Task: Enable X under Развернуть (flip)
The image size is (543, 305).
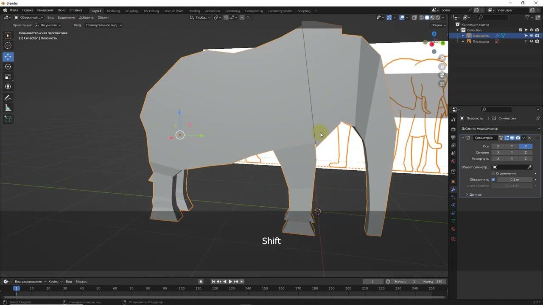Action: point(498,159)
